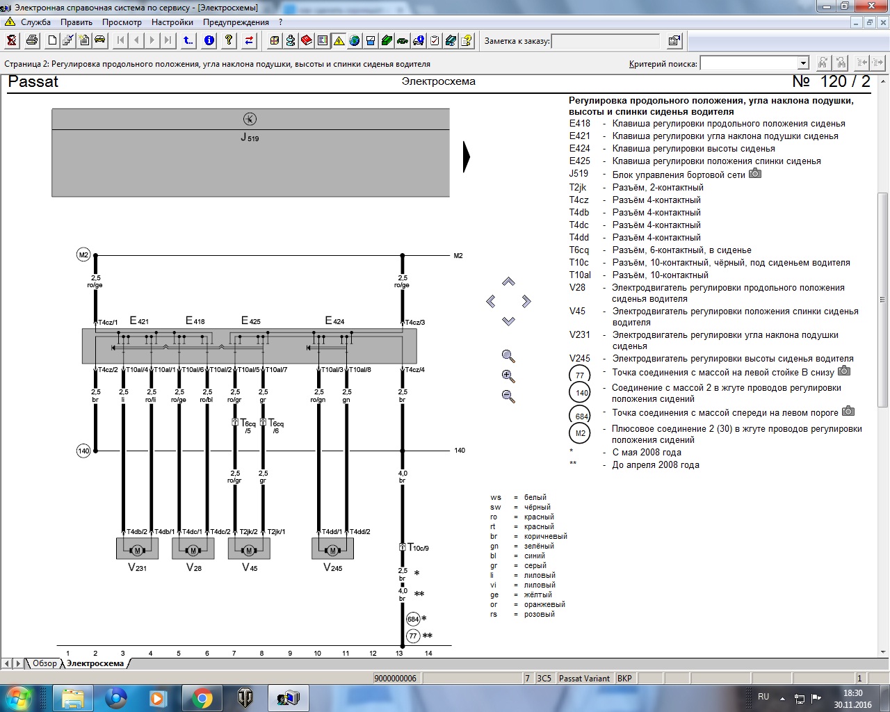Click the yellow question mark help icon

(x=229, y=40)
